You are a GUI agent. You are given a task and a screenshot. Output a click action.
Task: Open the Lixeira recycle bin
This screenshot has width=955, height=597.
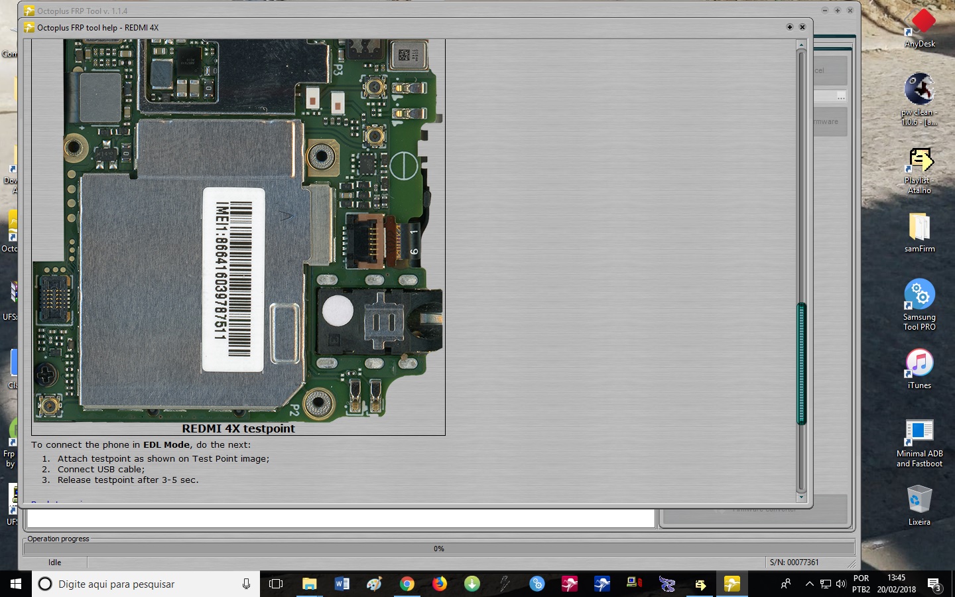[919, 505]
